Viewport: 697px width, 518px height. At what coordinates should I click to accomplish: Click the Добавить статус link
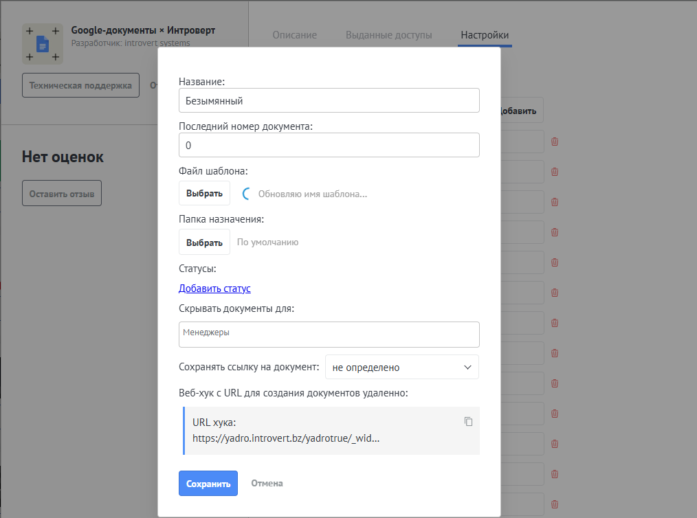point(214,289)
